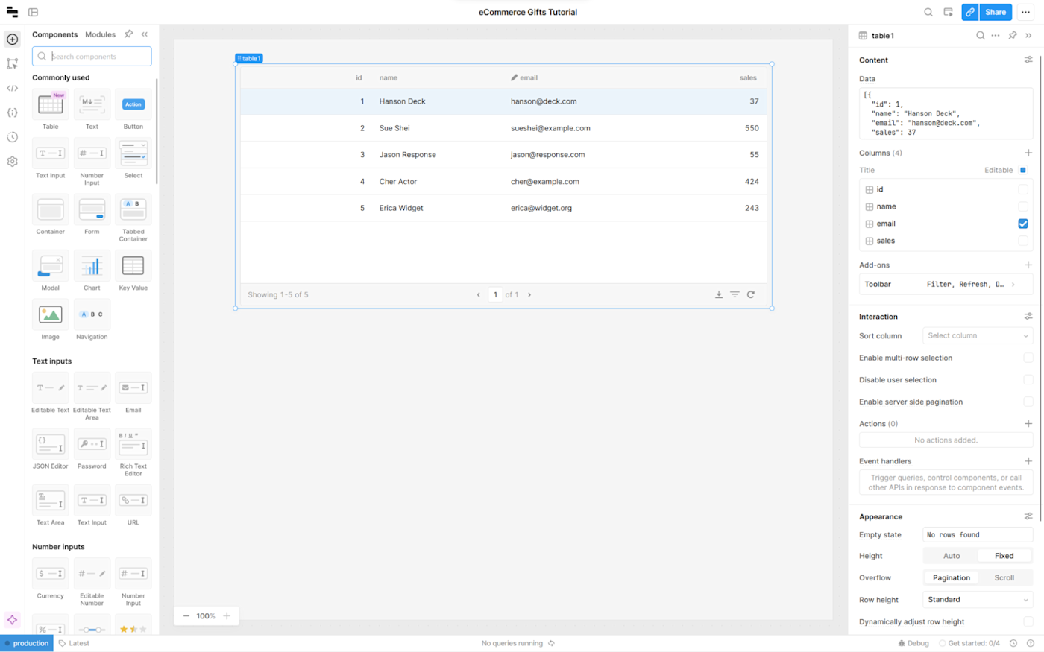
Task: Add an add-on with plus
Action: click(x=1028, y=265)
